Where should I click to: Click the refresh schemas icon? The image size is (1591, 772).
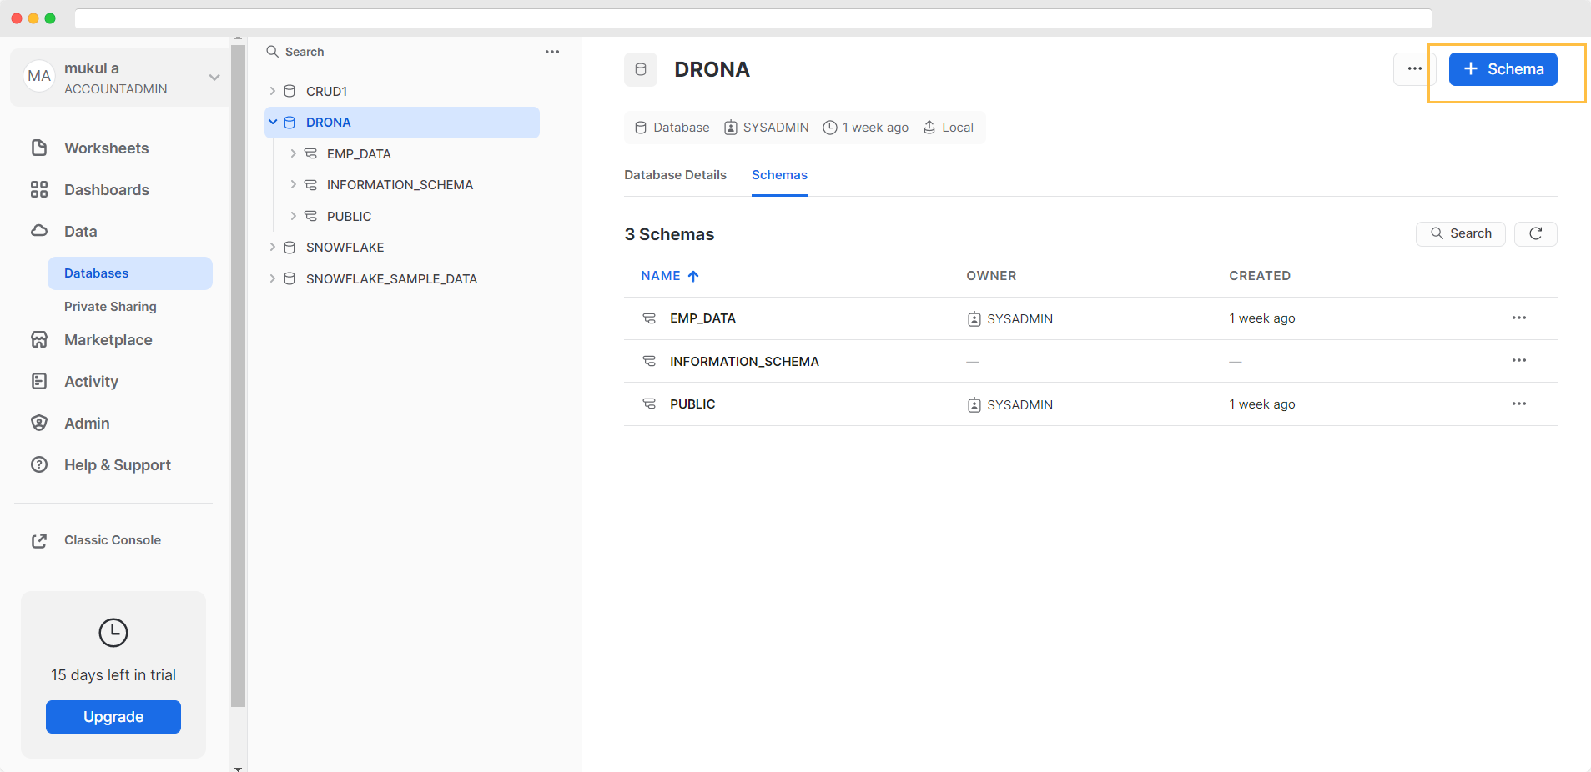[x=1535, y=234]
